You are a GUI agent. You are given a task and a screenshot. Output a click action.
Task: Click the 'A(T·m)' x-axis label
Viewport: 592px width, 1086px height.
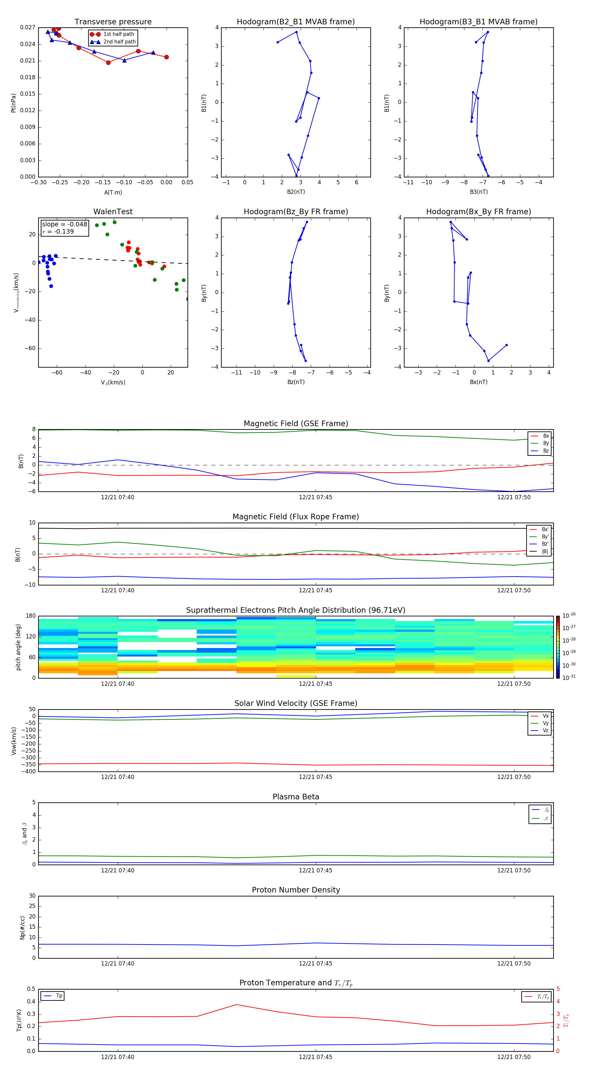pyautogui.click(x=113, y=193)
